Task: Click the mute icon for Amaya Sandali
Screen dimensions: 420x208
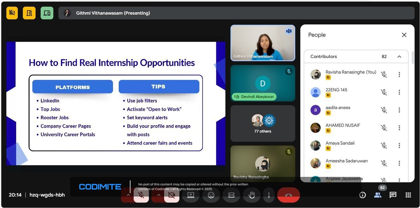Action: coord(384,145)
